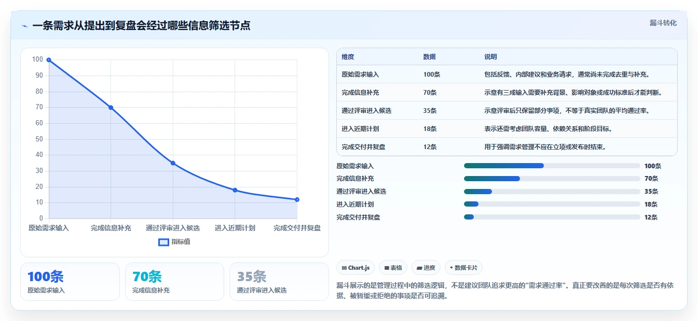
Task: Click the chart point at 进入近期计划
Action: click(x=235, y=190)
